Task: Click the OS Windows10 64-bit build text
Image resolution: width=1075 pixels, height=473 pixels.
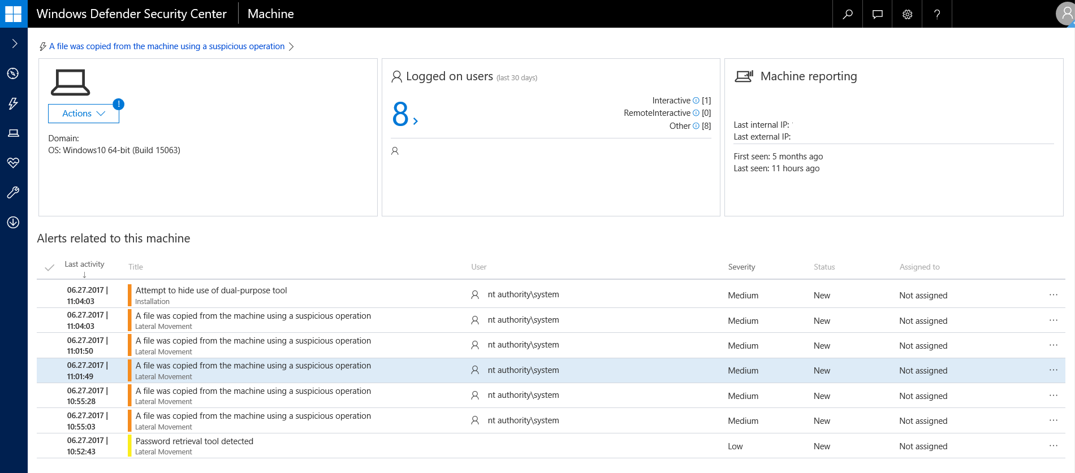Action: click(x=114, y=150)
